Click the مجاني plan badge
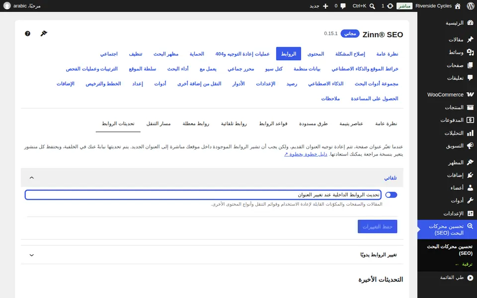 (x=350, y=33)
